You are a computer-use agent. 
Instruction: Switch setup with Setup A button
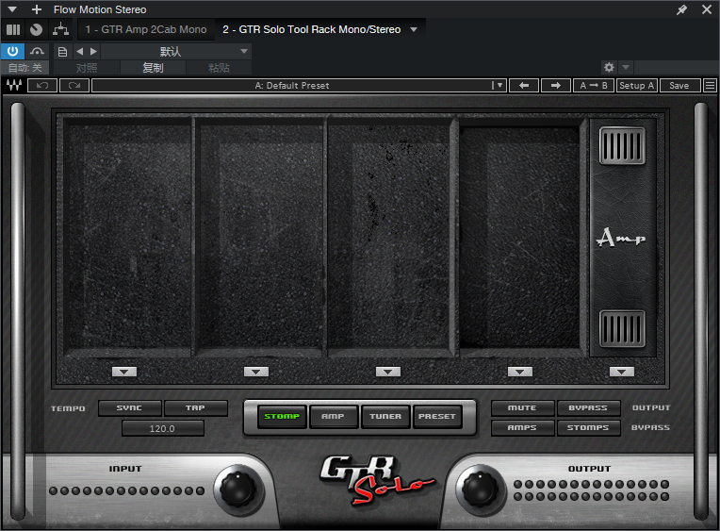point(636,86)
